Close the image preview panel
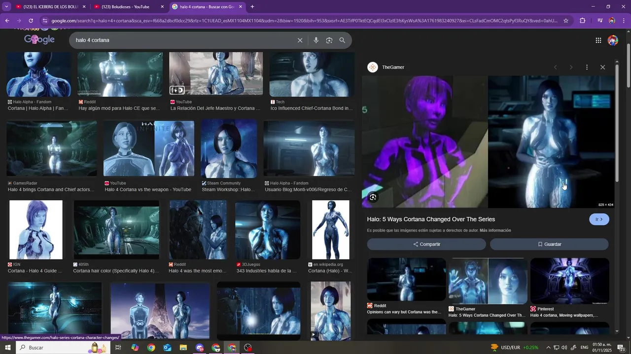 tap(602, 67)
